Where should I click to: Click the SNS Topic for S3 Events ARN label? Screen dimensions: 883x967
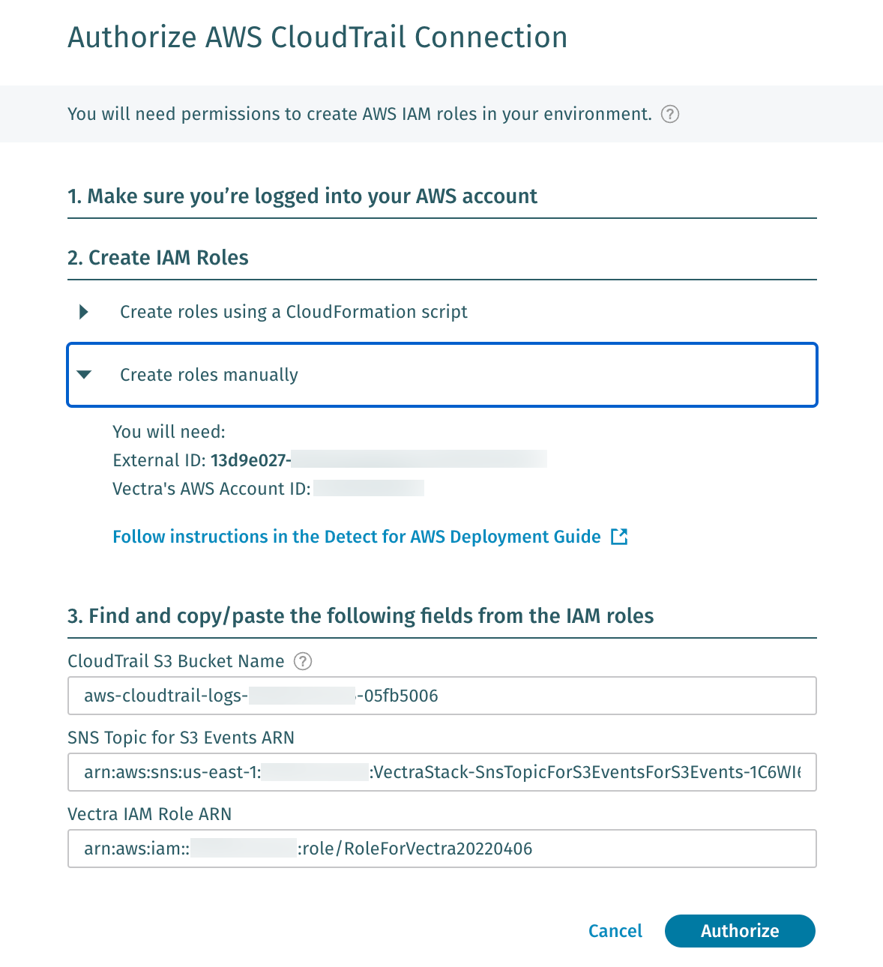tap(181, 738)
